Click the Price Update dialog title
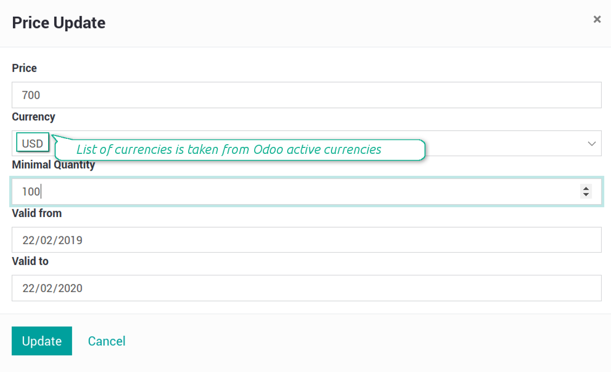 (x=59, y=23)
